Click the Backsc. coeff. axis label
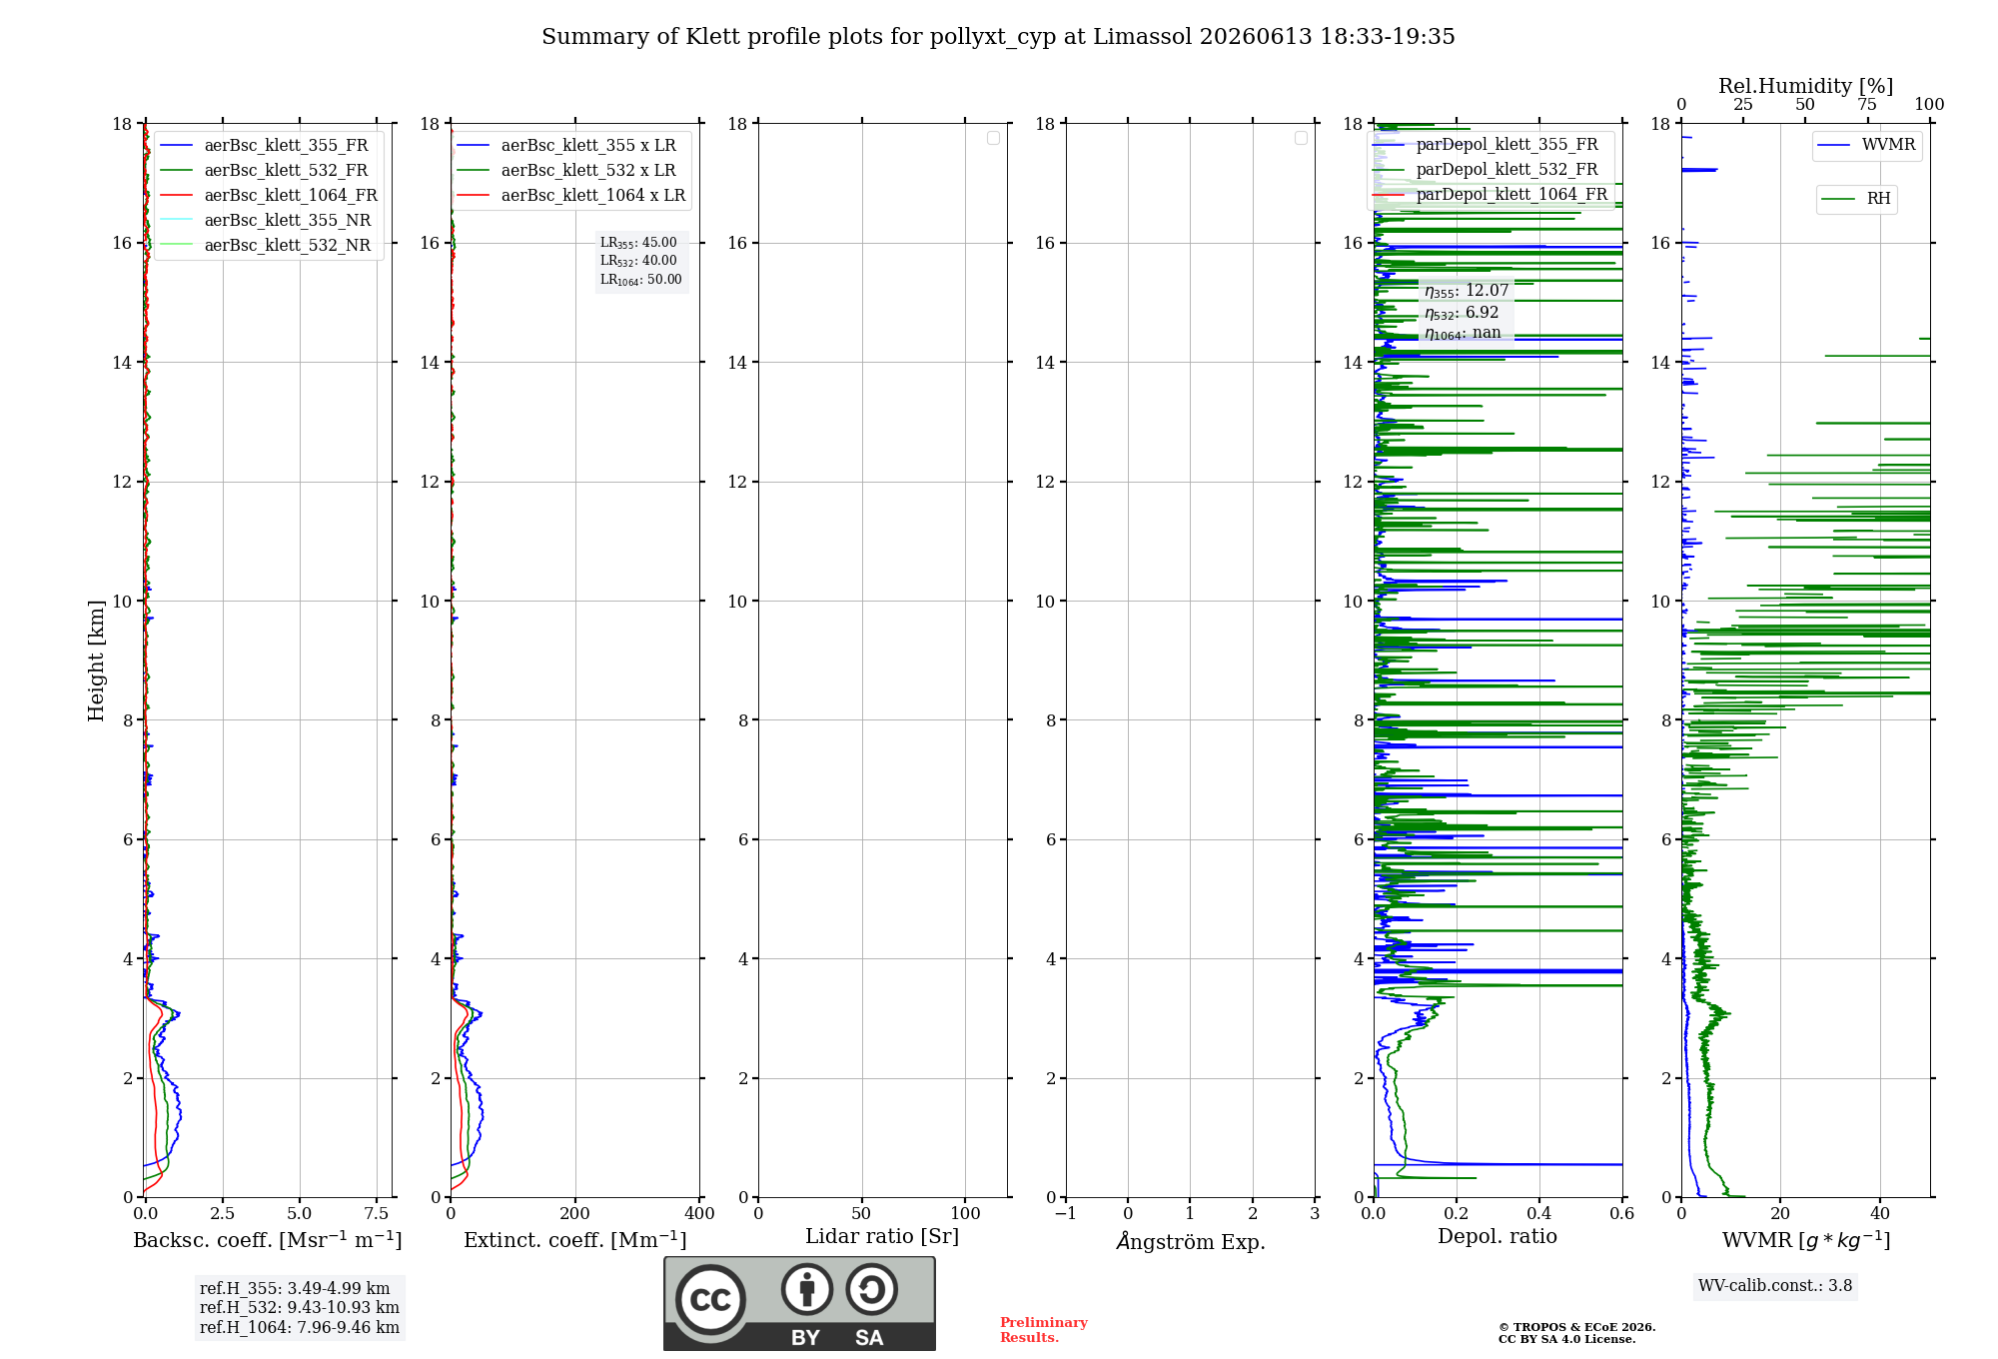 [x=268, y=1240]
